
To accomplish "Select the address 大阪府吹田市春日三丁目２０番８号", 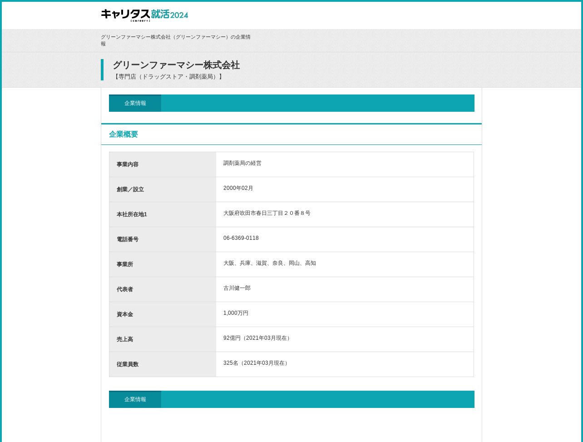I will 267,213.
